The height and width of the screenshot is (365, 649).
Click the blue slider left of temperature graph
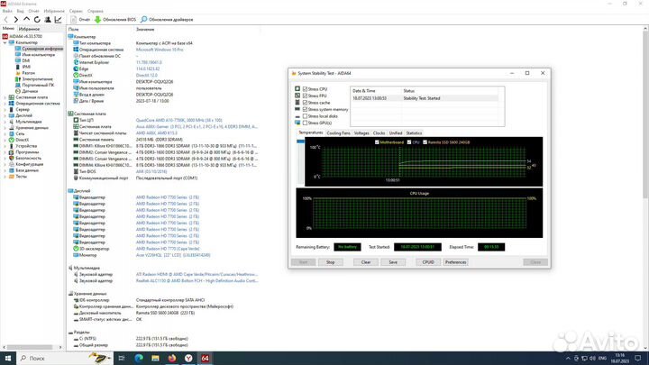coord(300,141)
